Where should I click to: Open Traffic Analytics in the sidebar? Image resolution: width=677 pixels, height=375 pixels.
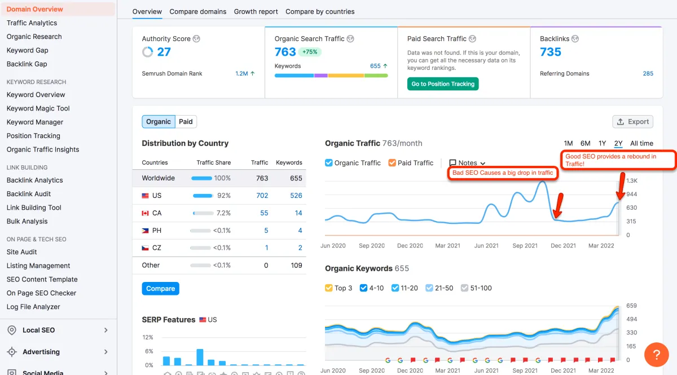coord(32,23)
